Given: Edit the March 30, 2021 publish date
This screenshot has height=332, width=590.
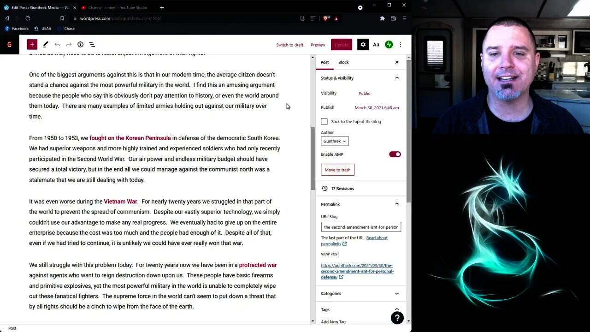Looking at the screenshot, I should click(x=377, y=107).
